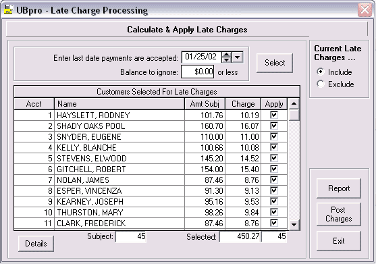
Task: Click the last payment date field
Action: pos(202,57)
